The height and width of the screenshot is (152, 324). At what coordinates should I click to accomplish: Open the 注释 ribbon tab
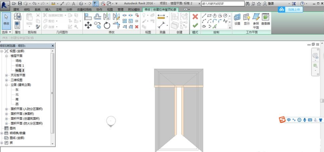click(x=59, y=9)
